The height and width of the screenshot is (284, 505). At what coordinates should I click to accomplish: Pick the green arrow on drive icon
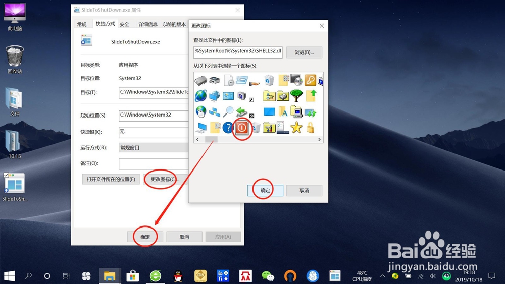(241, 112)
